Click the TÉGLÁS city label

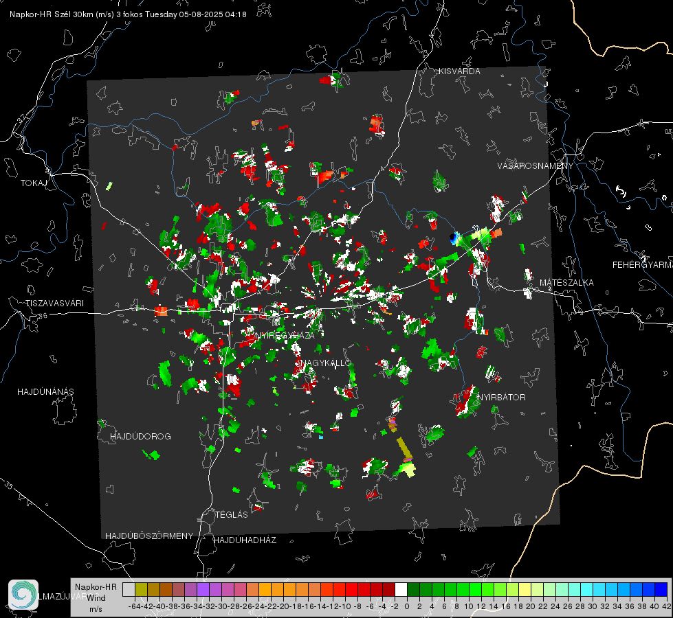point(232,514)
